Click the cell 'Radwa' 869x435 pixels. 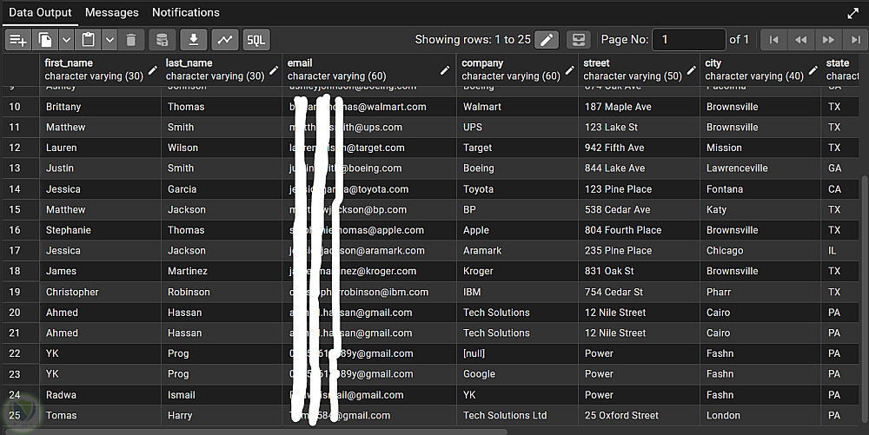pyautogui.click(x=100, y=395)
